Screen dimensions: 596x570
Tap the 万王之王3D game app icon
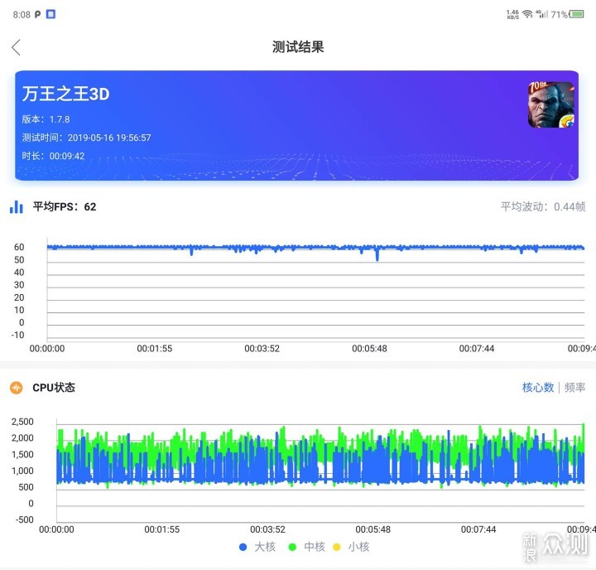tap(550, 104)
